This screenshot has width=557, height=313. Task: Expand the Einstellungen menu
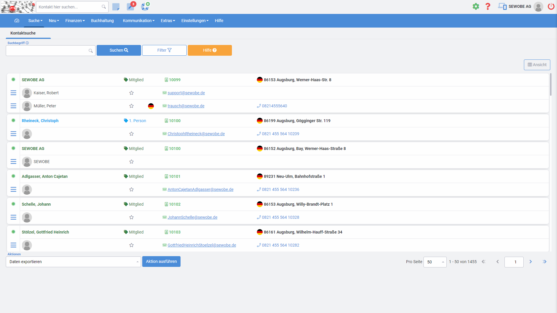click(x=195, y=21)
